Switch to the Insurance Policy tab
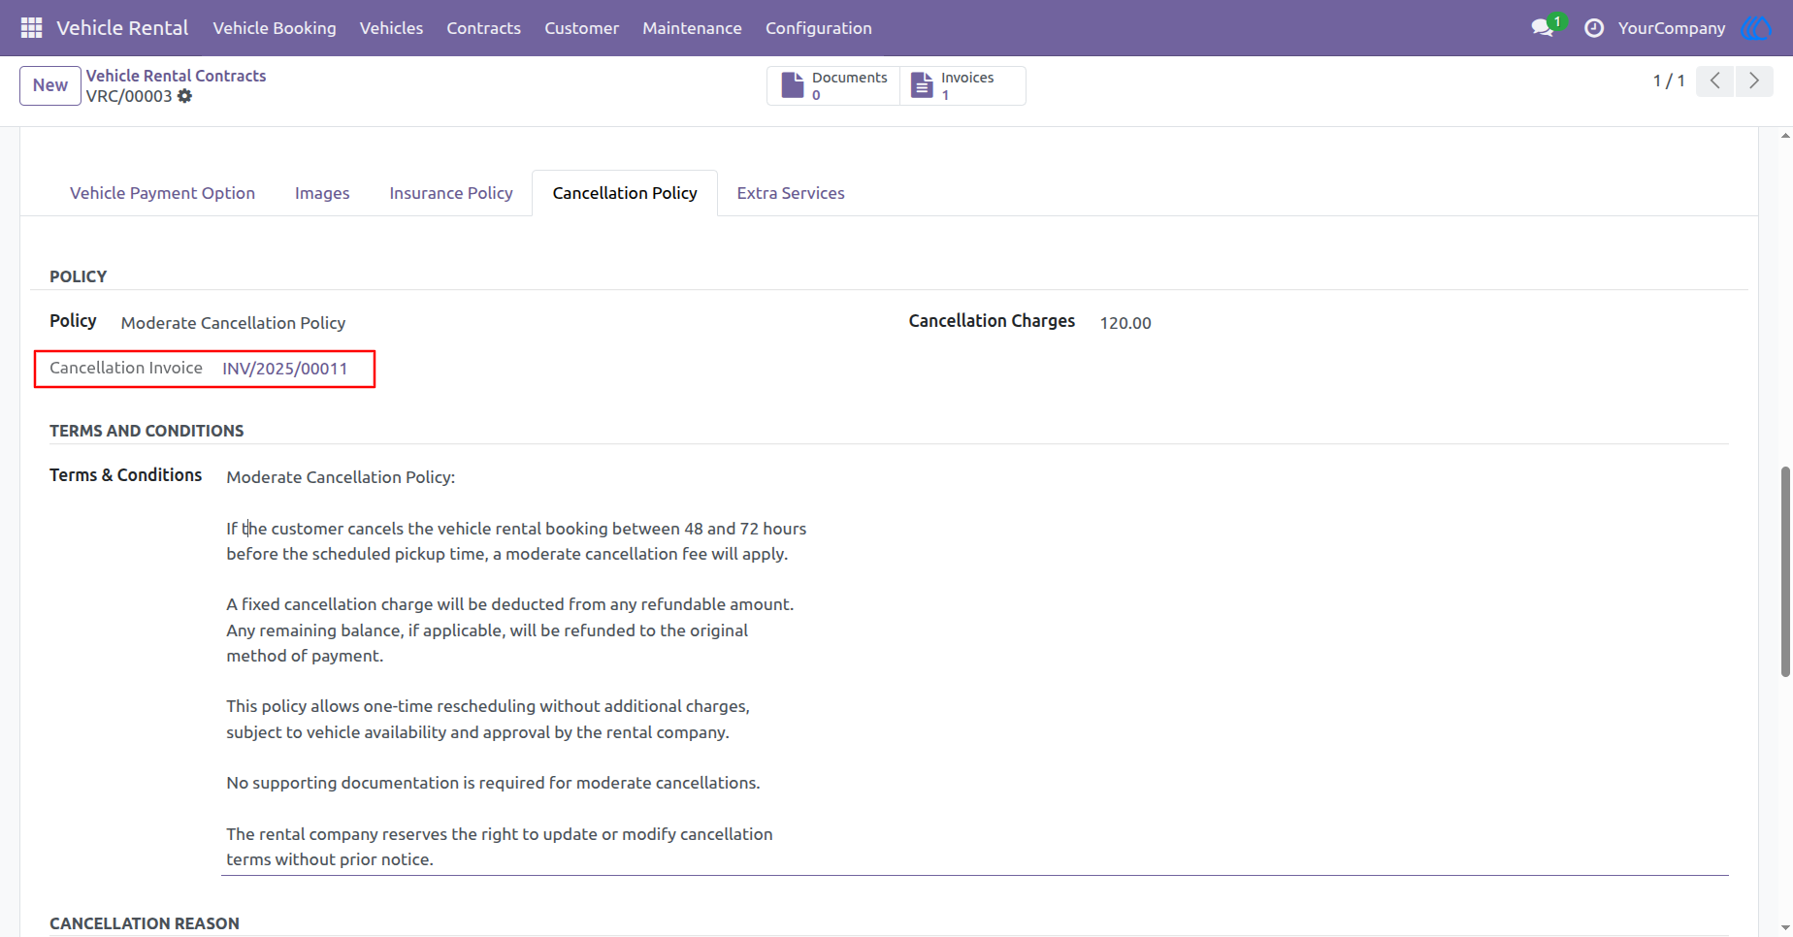This screenshot has width=1793, height=937. coord(451,193)
